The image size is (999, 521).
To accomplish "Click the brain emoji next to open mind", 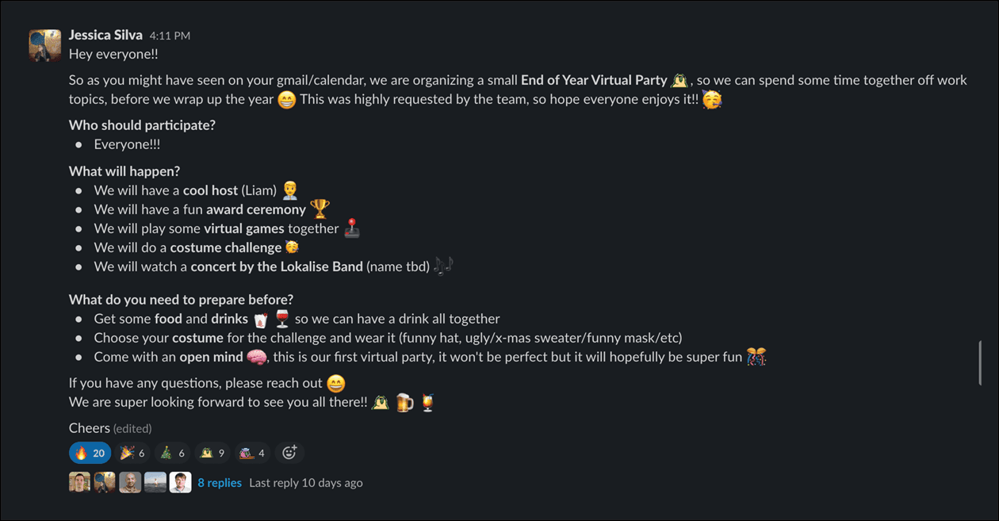I will coord(255,357).
